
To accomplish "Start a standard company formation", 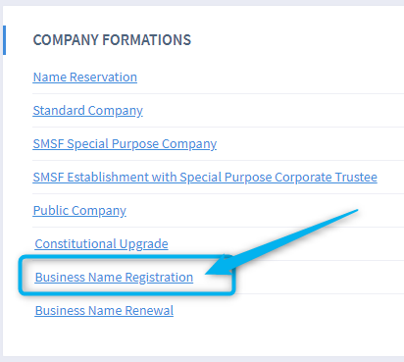I will [x=88, y=111].
